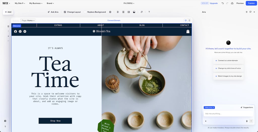The image size is (258, 132).
Task: Open the columns layout icon
Action: click(x=129, y=12)
